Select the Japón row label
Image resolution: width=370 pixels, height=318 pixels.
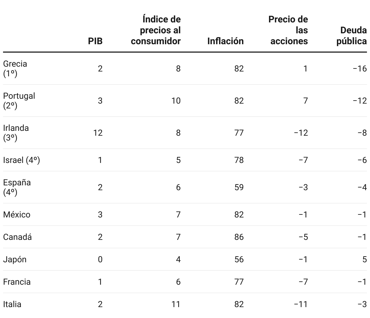15,259
